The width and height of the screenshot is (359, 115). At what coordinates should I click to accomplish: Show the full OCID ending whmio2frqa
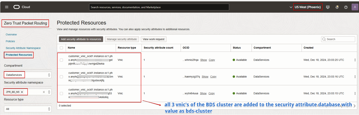point(204,60)
